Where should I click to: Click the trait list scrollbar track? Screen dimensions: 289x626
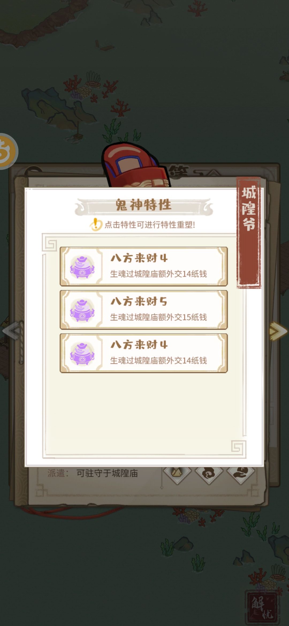pyautogui.click(x=244, y=361)
